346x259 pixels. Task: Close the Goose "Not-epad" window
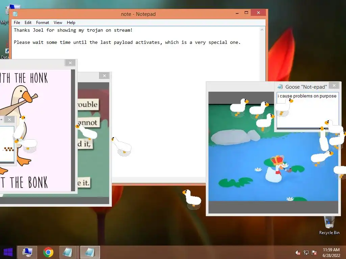(x=334, y=85)
